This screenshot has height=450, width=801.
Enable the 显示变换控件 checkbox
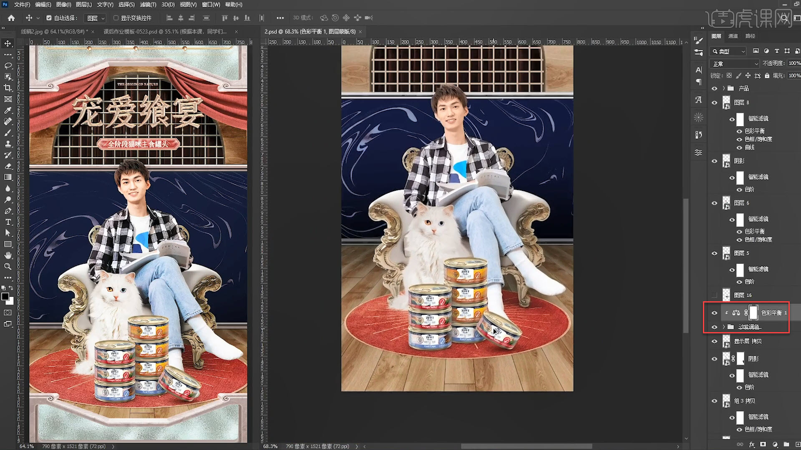tap(116, 18)
